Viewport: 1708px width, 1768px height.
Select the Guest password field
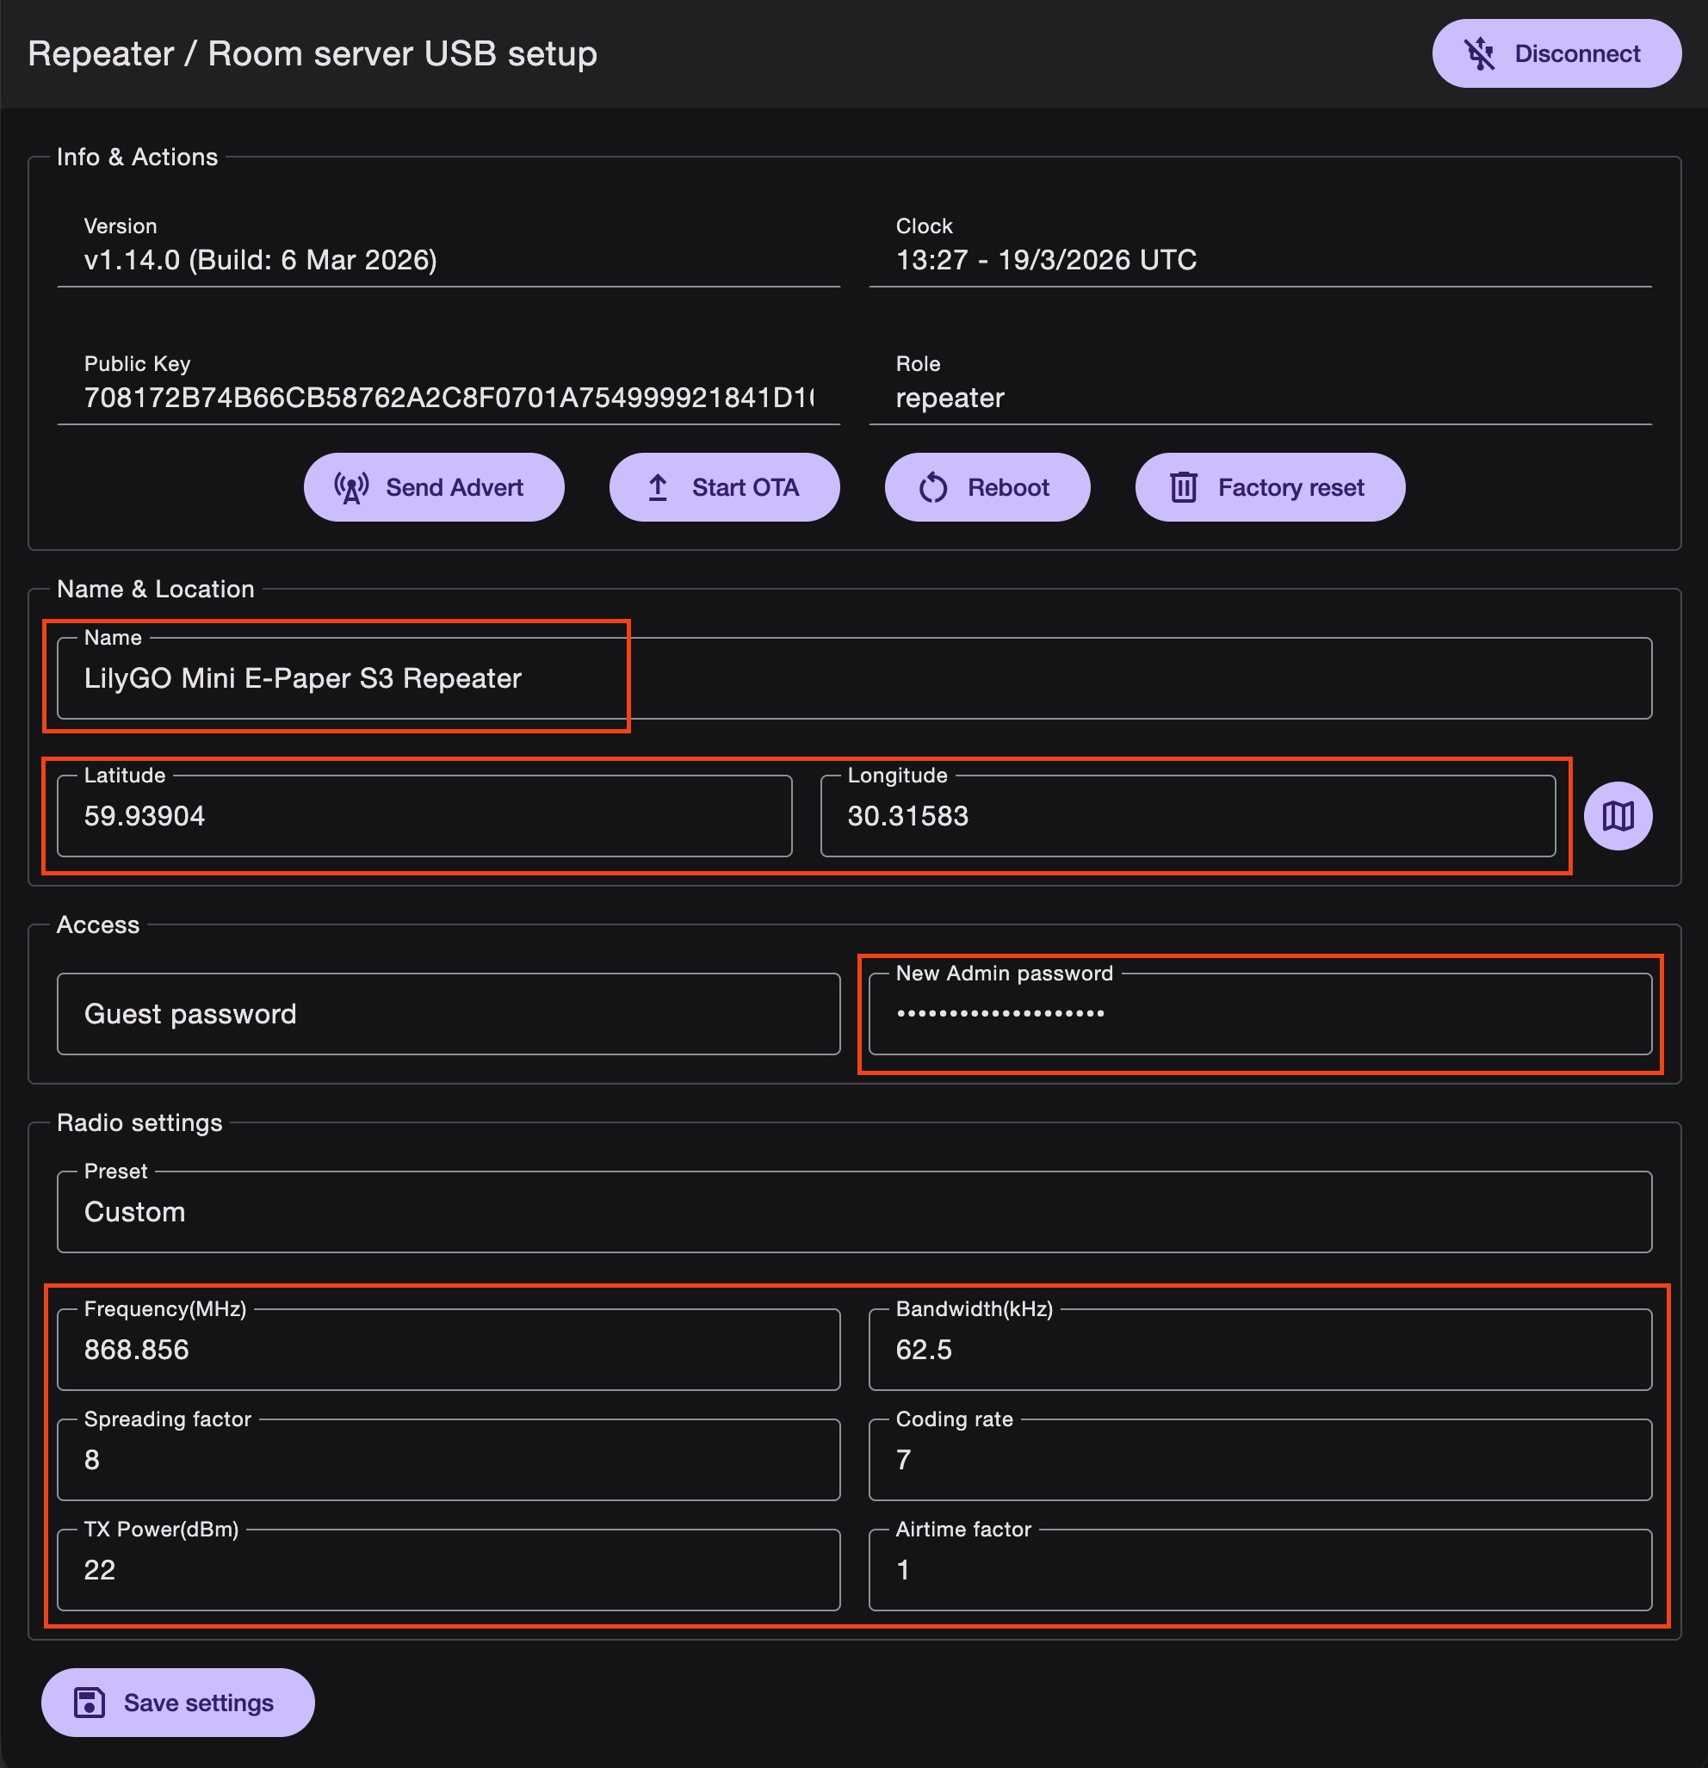coord(448,1014)
